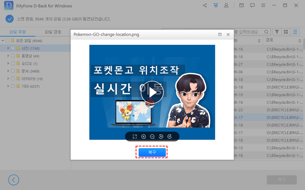Click the mail envelope icon
Viewport: 305px width, 190px height.
pos(241,5)
